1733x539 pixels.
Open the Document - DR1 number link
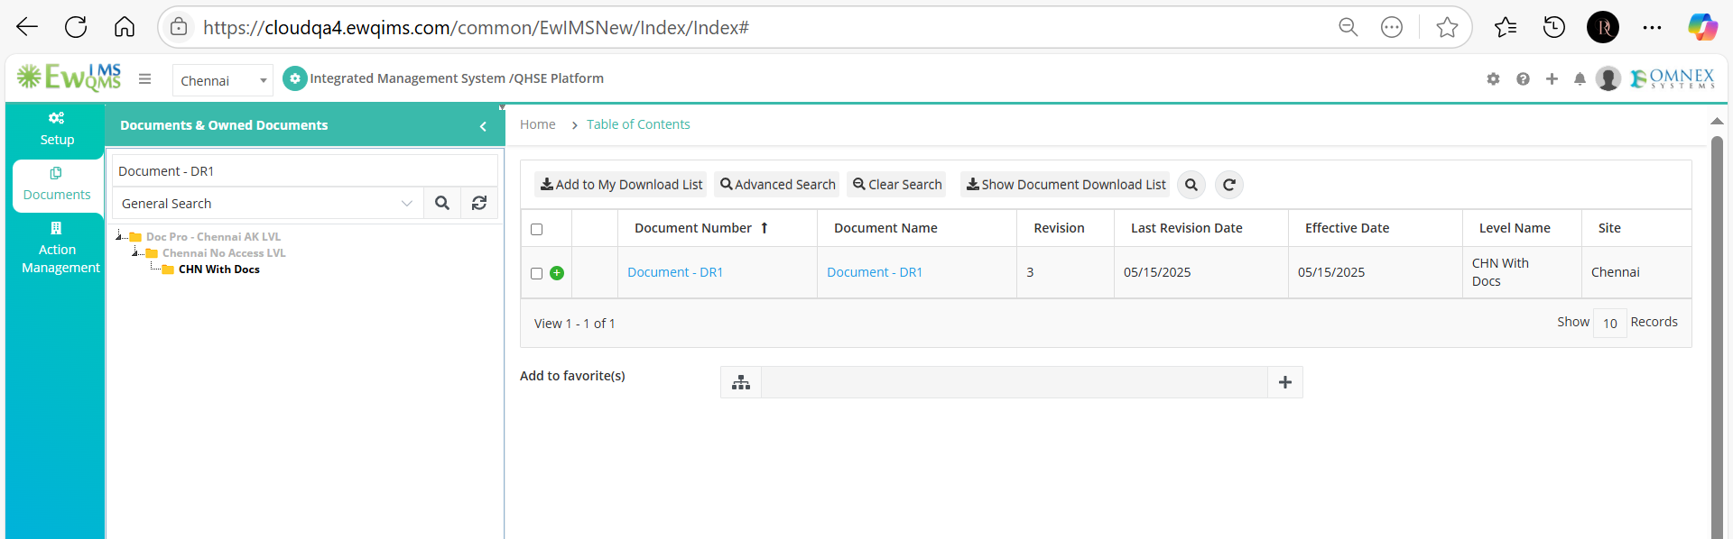pos(675,272)
